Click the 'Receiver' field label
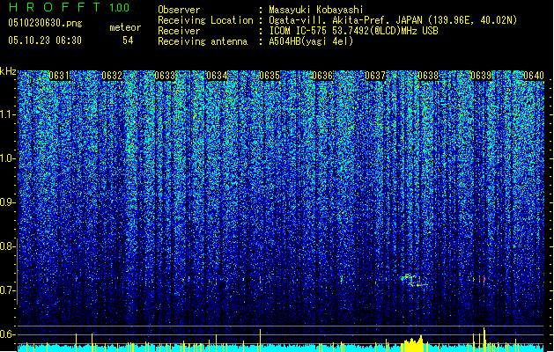The height and width of the screenshot is (352, 554). tap(179, 31)
